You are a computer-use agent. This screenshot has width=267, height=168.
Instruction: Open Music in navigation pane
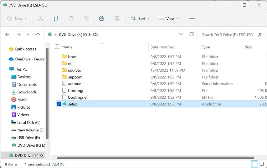coord(19,100)
